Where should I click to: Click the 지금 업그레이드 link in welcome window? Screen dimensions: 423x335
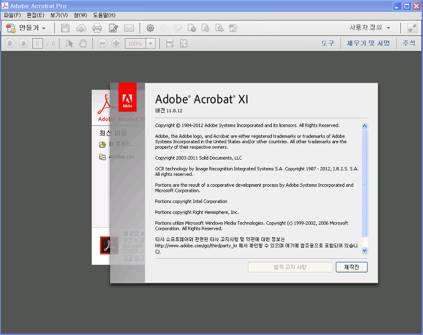pyautogui.click(x=134, y=258)
